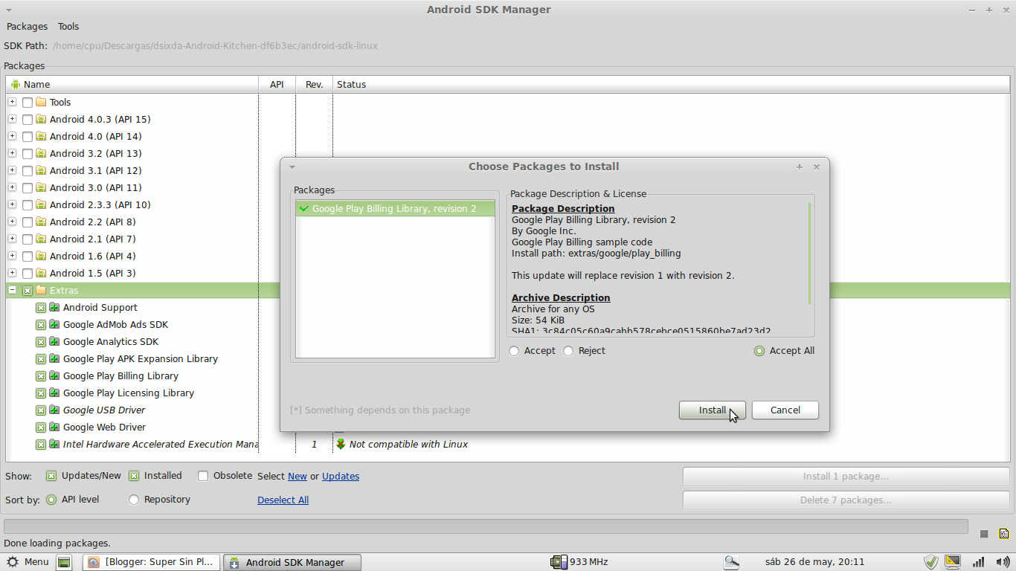The image size is (1016, 571).
Task: Select the Accept radio button
Action: (514, 351)
